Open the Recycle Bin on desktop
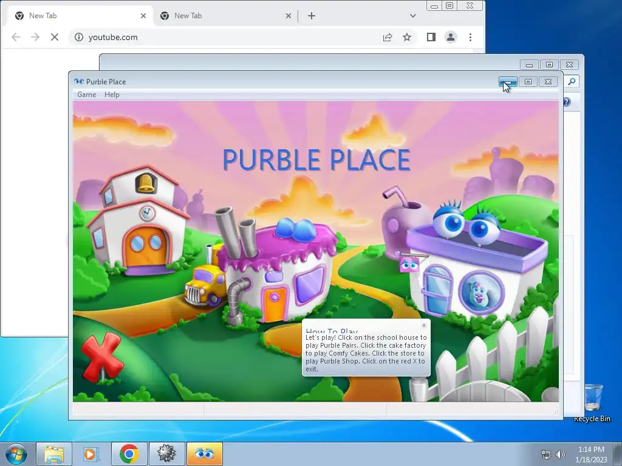The height and width of the screenshot is (466, 622). [592, 402]
